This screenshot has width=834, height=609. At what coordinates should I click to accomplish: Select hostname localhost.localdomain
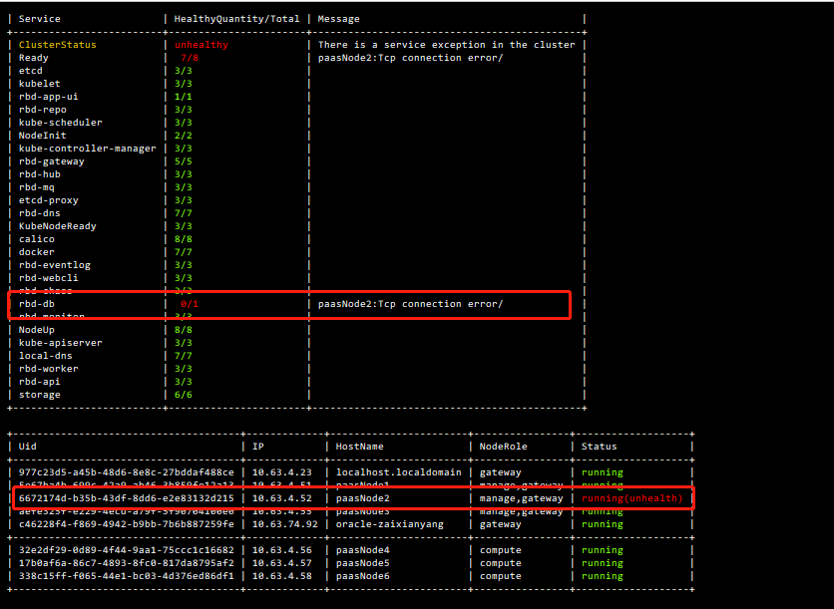pyautogui.click(x=398, y=472)
